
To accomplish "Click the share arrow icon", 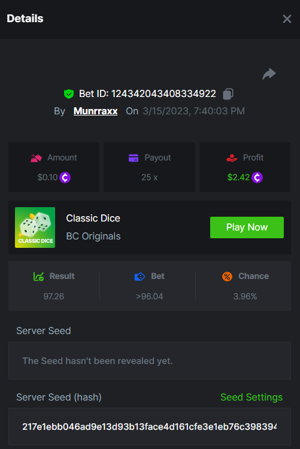I will coord(269,74).
